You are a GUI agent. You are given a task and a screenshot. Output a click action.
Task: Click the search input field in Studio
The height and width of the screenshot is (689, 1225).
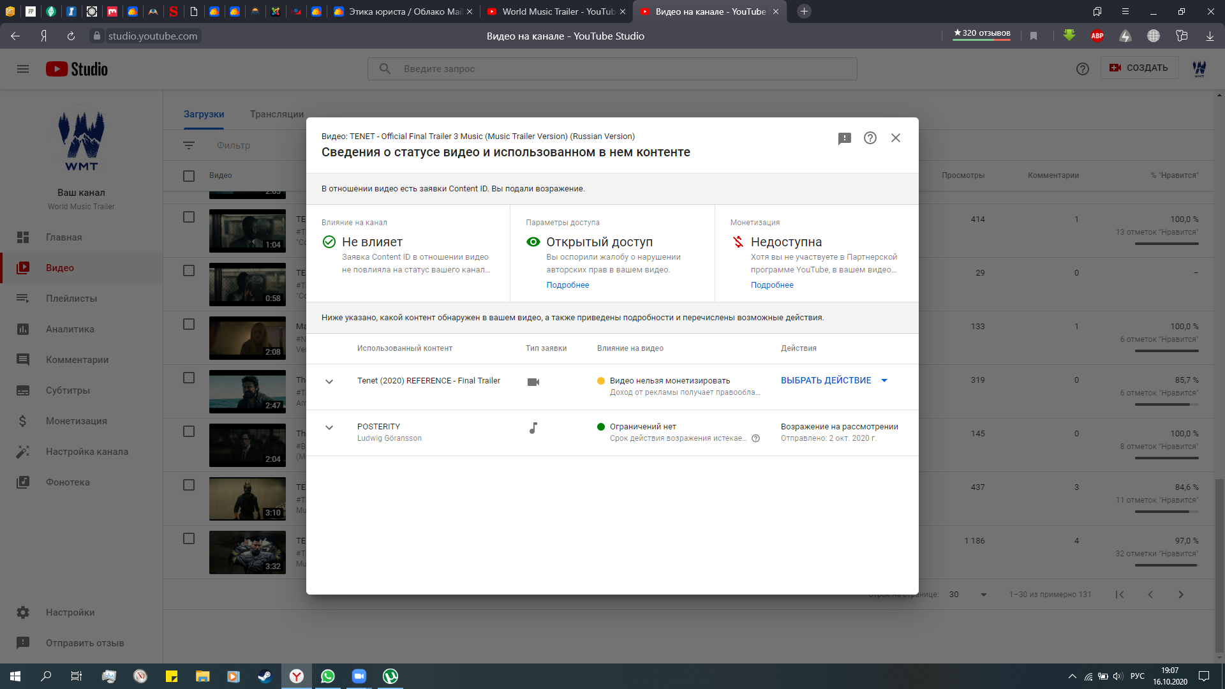click(x=612, y=69)
